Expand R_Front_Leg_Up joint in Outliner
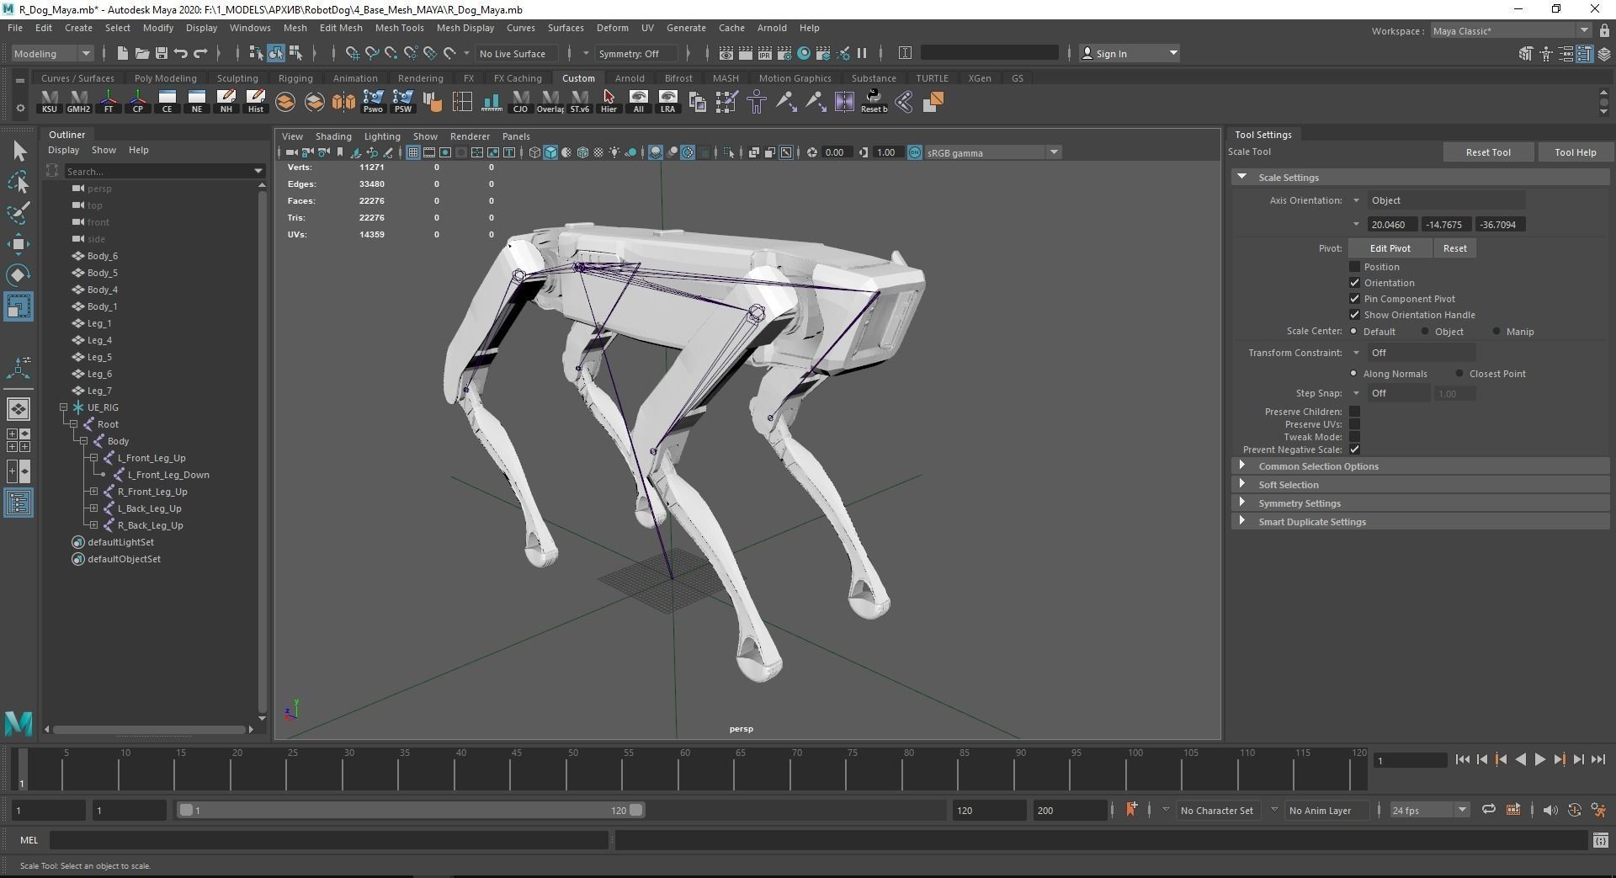 point(94,492)
